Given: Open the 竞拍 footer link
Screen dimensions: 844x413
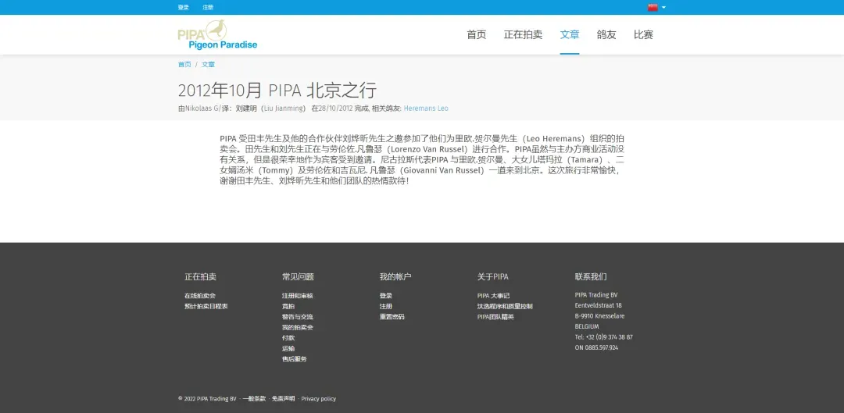Looking at the screenshot, I should pos(288,307).
